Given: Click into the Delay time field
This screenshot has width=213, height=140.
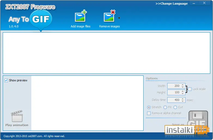Looking at the screenshot, I should (174, 100).
